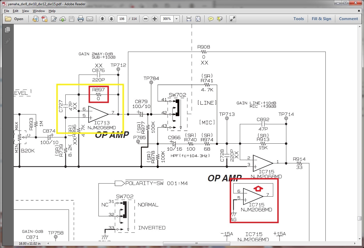
Task: Click the 'R897' resistor label
Action: [x=98, y=90]
